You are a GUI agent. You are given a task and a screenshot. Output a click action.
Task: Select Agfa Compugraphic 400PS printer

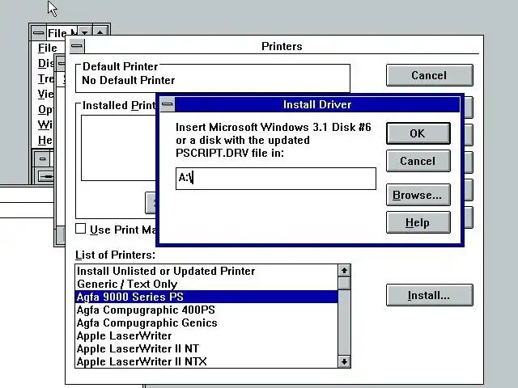206,310
